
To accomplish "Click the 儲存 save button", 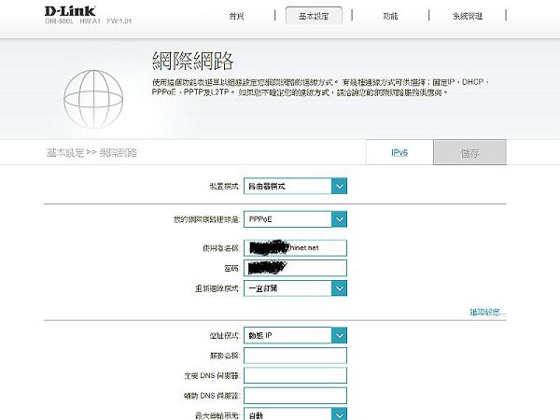I will coord(469,152).
